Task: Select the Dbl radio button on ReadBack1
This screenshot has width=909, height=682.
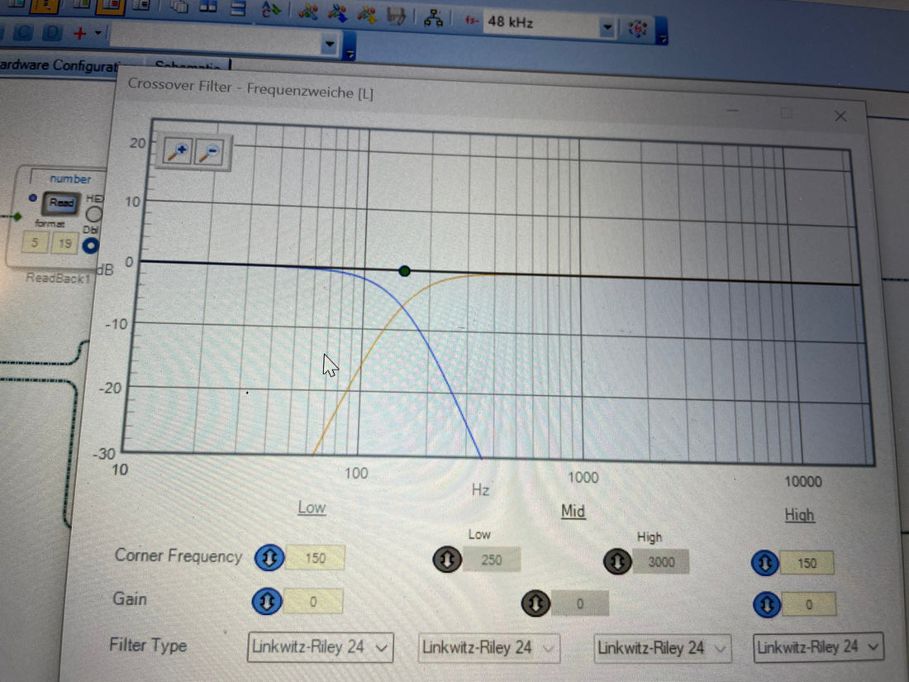Action: tap(91, 246)
